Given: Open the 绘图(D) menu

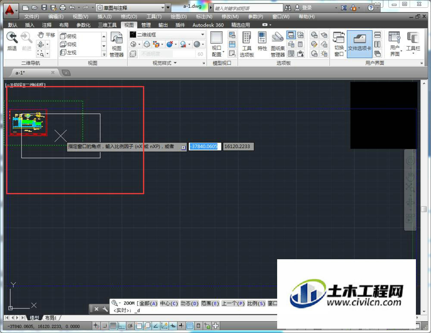Looking at the screenshot, I should pos(178,16).
